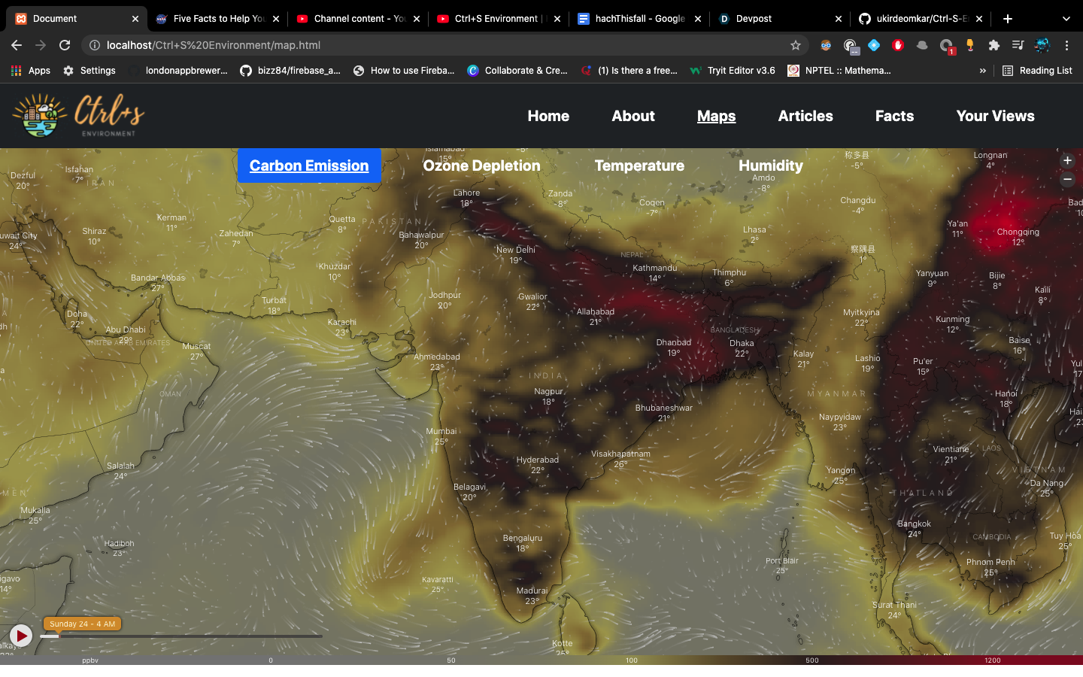The image size is (1083, 677).
Task: Zoom in the map with plus button
Action: click(x=1067, y=160)
